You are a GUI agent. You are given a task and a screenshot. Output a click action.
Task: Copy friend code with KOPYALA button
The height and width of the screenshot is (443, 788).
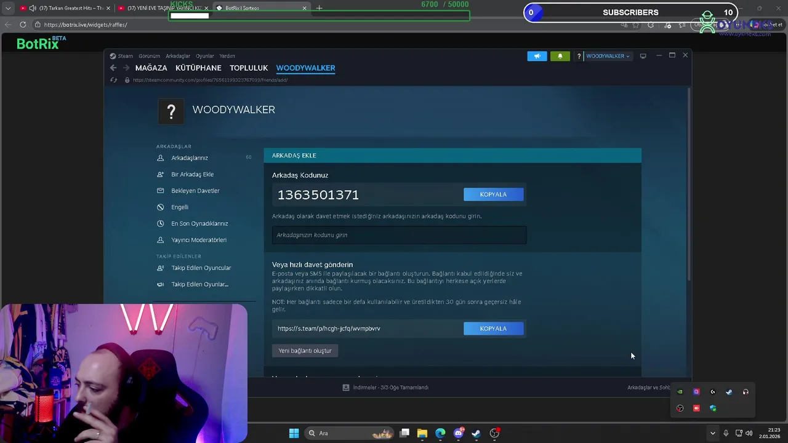coord(493,194)
